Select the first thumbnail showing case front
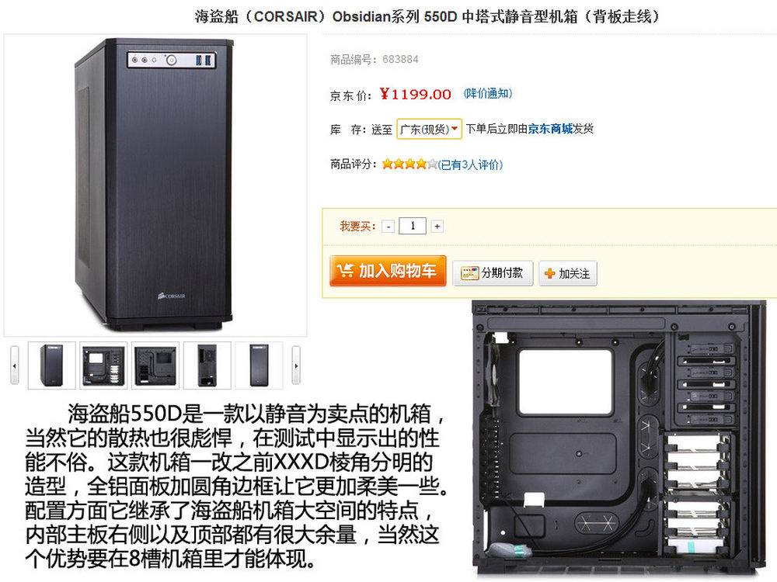Image resolution: width=777 pixels, height=582 pixels. pos(51,365)
